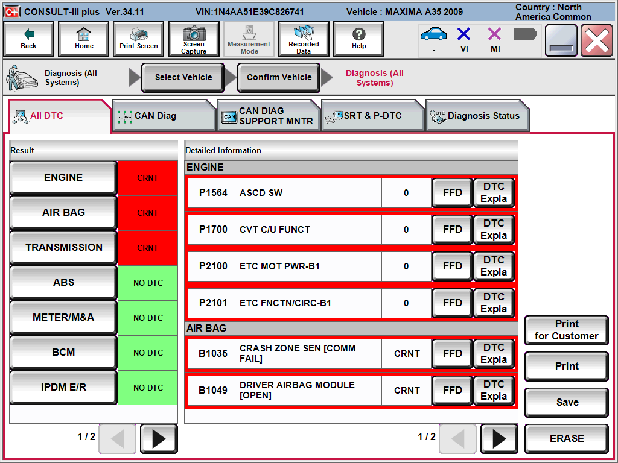This screenshot has height=463, width=618.
Task: Click the VI connection status icon
Action: coord(464,34)
